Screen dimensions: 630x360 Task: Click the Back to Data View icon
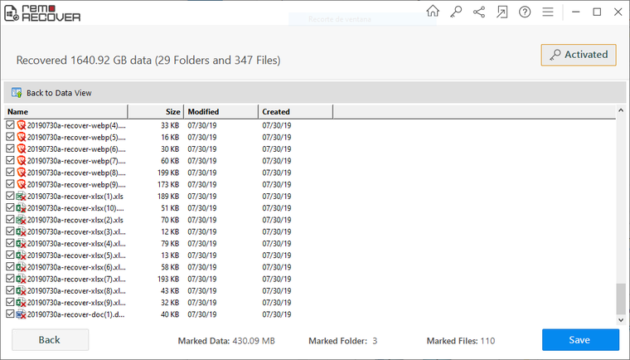pos(17,93)
